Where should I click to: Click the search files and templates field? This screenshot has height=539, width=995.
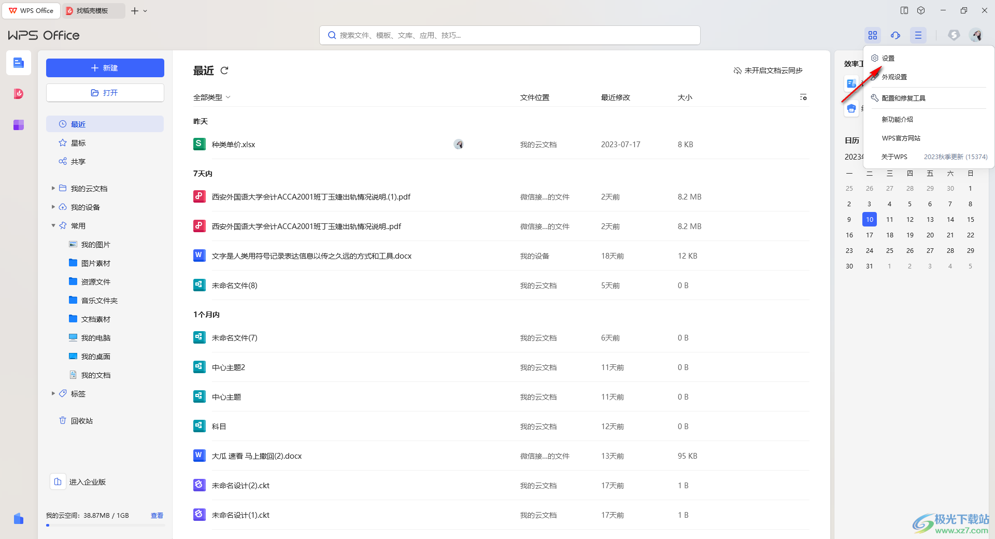click(509, 35)
